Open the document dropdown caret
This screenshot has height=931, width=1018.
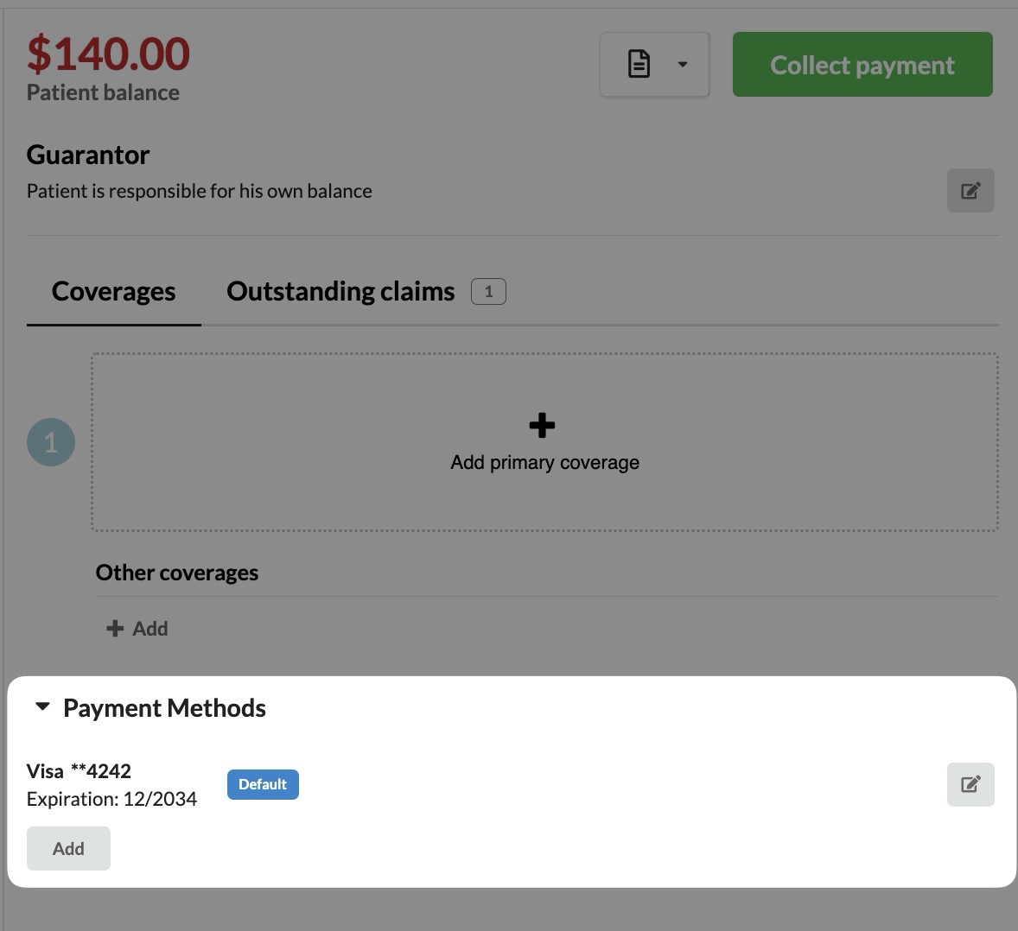click(683, 64)
